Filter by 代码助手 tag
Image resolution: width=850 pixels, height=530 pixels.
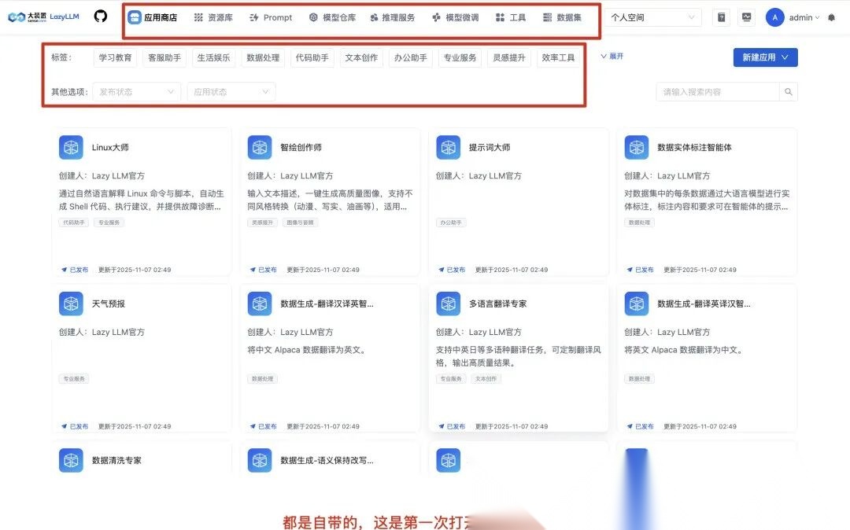312,57
